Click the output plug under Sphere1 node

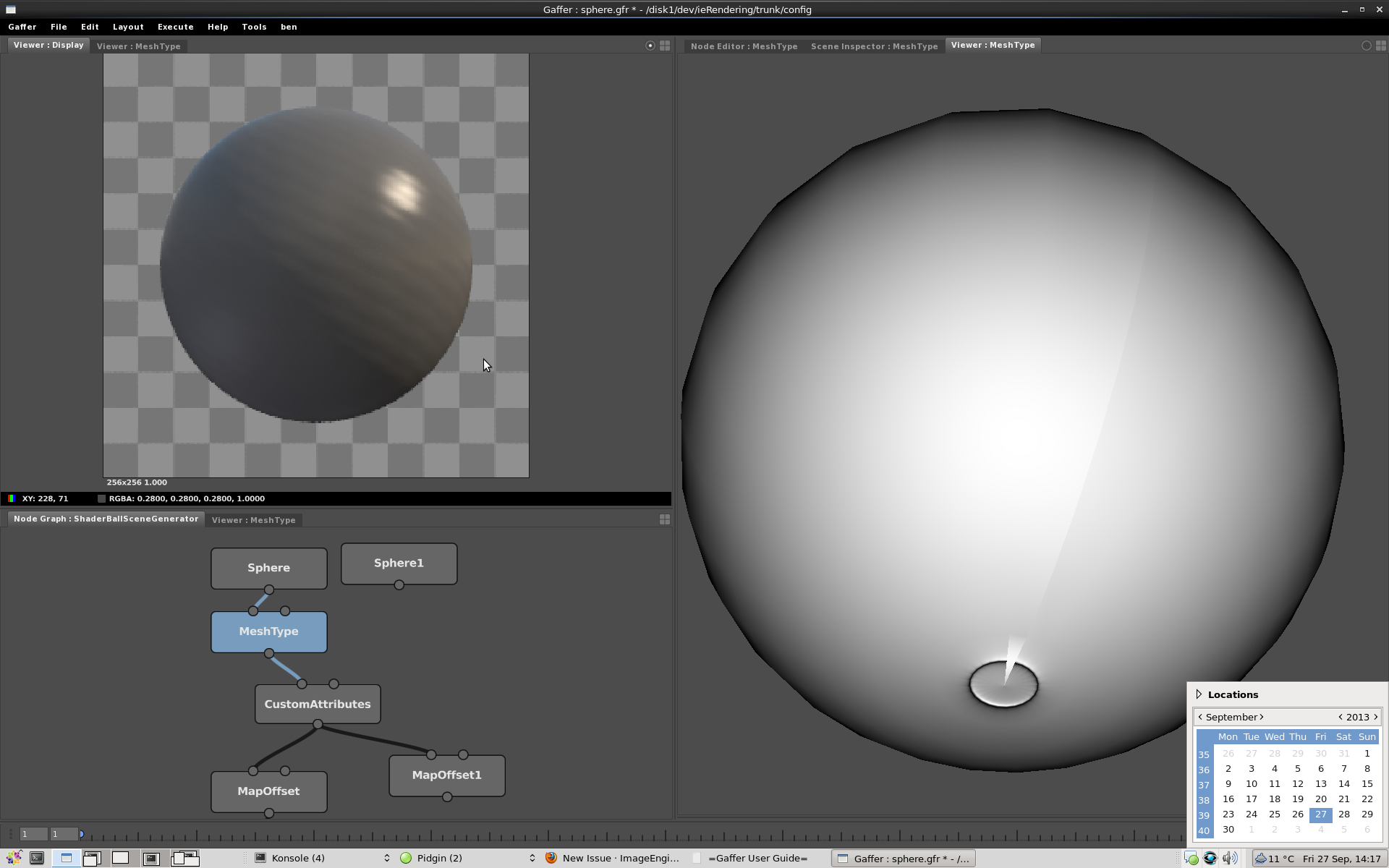399,585
